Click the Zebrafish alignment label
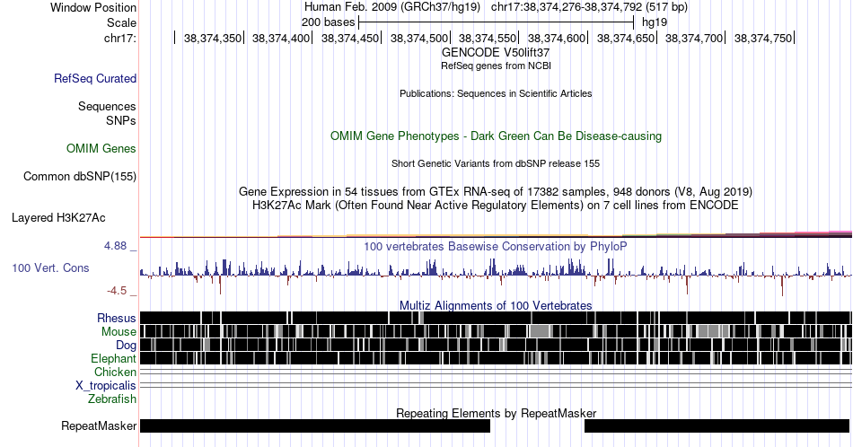 112,399
